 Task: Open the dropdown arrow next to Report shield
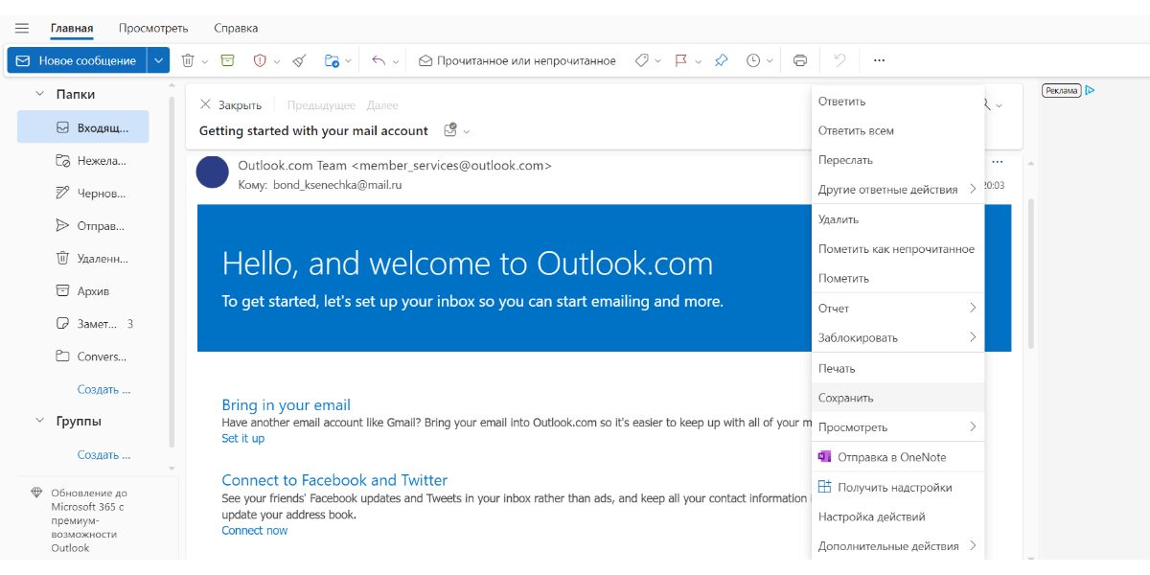(x=277, y=60)
